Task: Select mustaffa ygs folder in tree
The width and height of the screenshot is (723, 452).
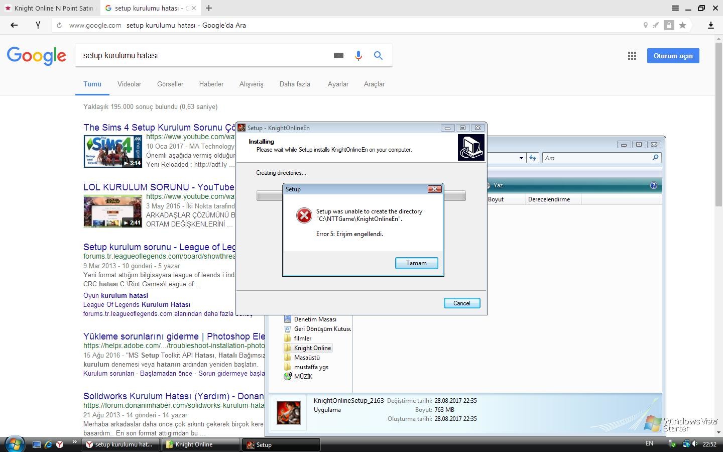Action: (x=311, y=367)
